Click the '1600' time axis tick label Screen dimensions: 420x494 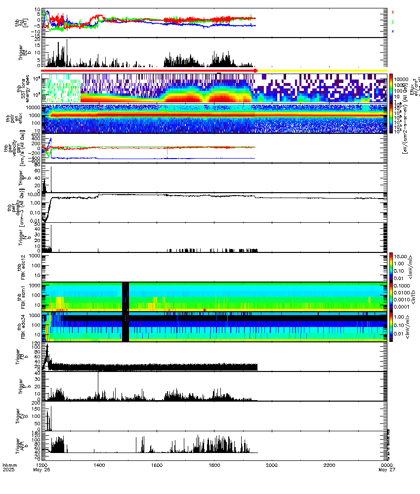[x=157, y=465]
